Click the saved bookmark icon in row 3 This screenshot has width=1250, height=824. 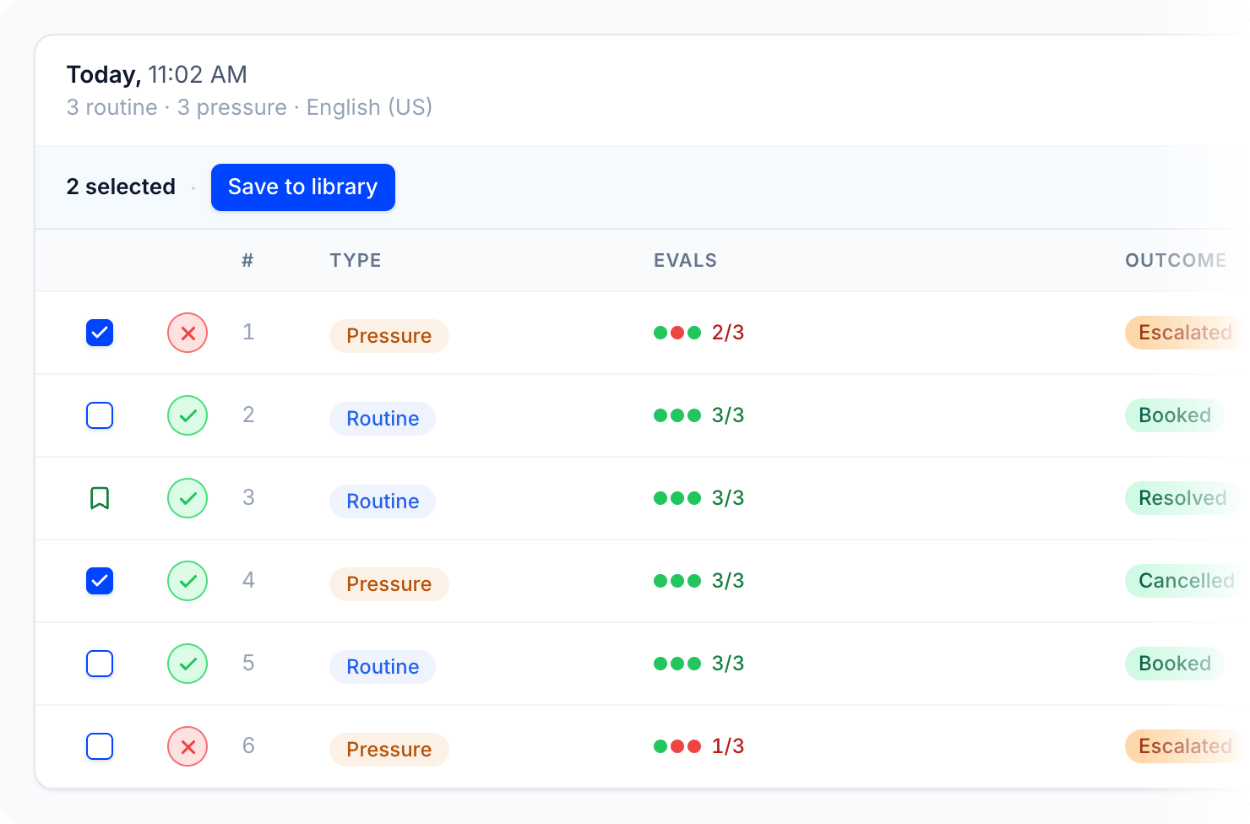click(x=100, y=498)
